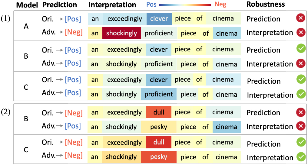Screen dimensions: 308x165
Task: Click the orange 'pesky' word in Model C Adv. row
Action: (159, 157)
